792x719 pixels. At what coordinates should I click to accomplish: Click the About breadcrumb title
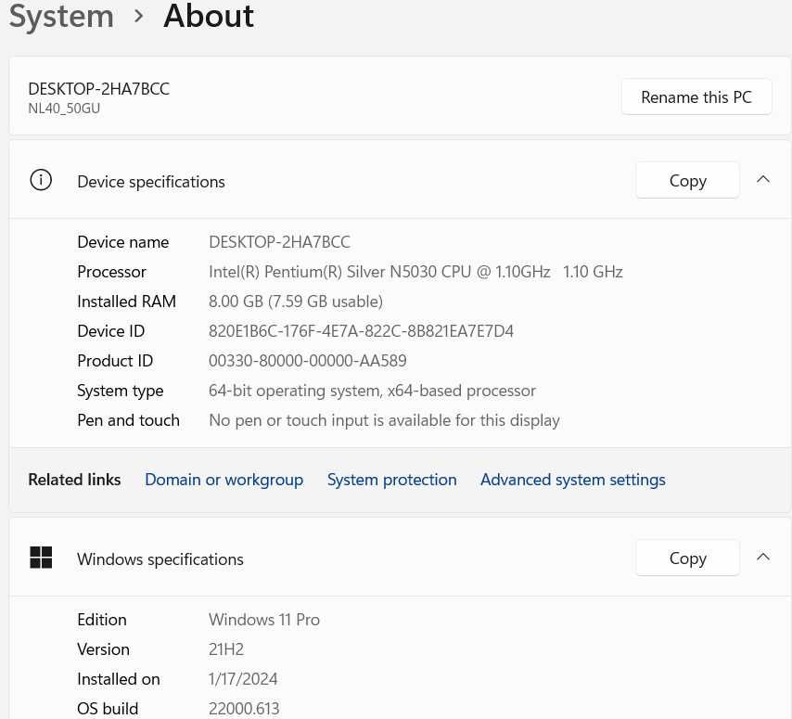point(209,16)
